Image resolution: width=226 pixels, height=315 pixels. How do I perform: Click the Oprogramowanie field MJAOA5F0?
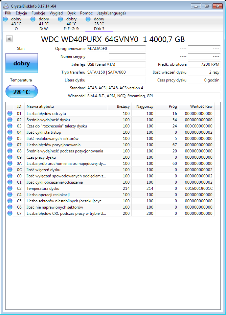[116, 49]
